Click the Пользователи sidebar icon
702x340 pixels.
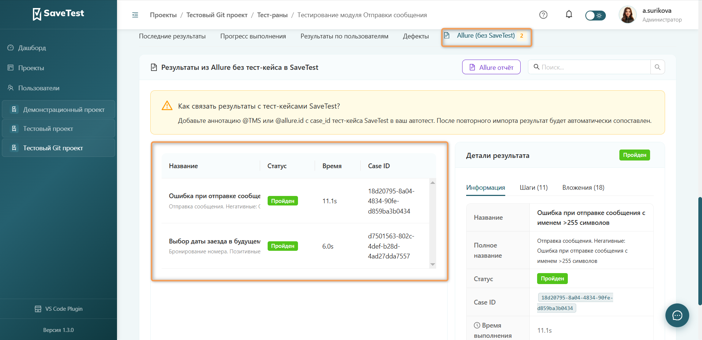tap(11, 88)
